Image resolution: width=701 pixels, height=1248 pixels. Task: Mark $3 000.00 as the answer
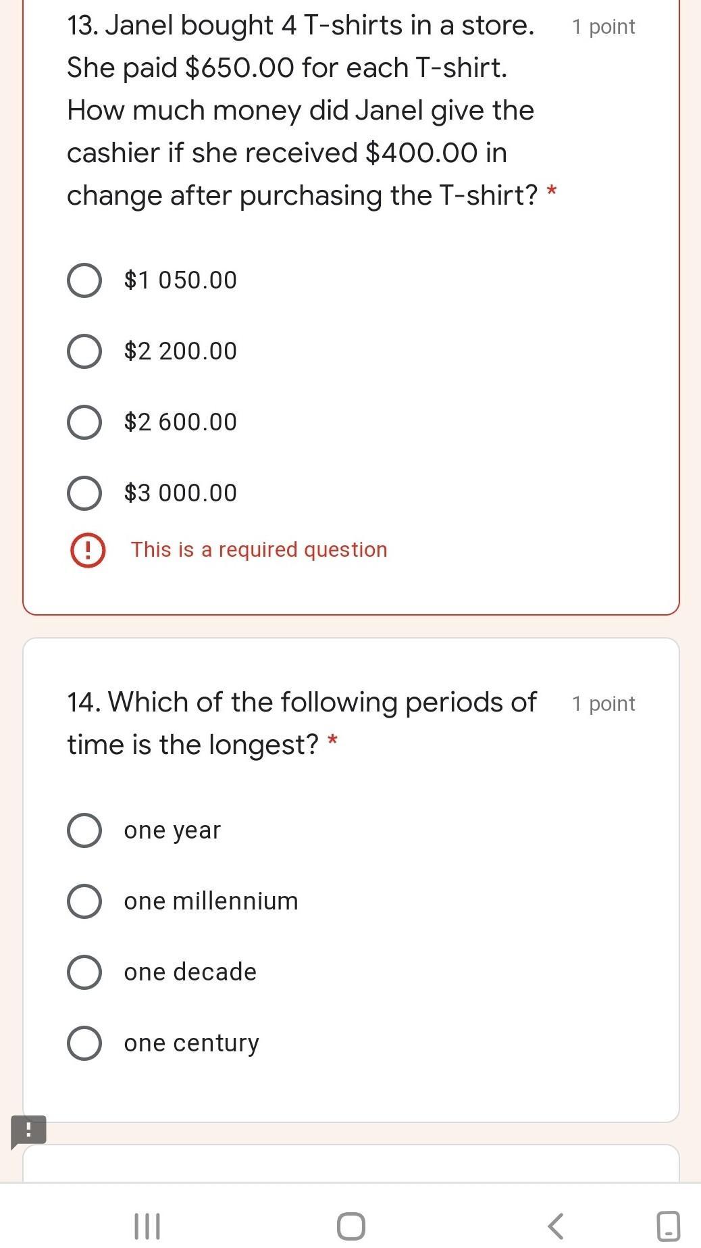(84, 493)
